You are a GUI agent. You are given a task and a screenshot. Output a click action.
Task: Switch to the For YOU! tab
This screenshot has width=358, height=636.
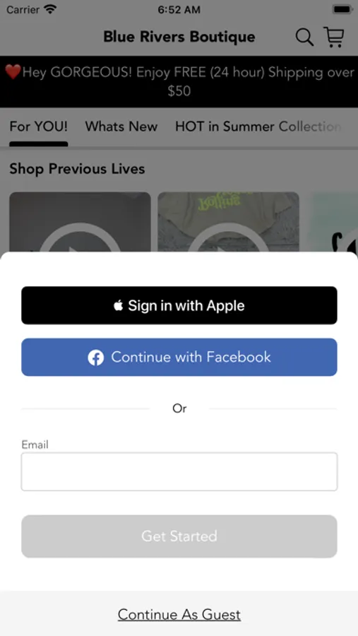click(x=39, y=126)
